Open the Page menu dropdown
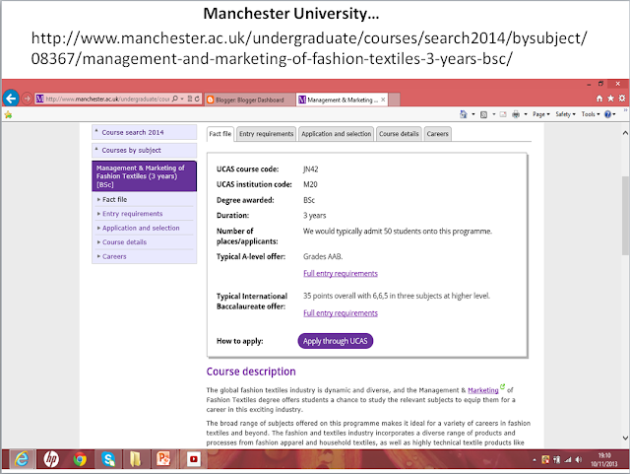The image size is (630, 474). click(540, 114)
